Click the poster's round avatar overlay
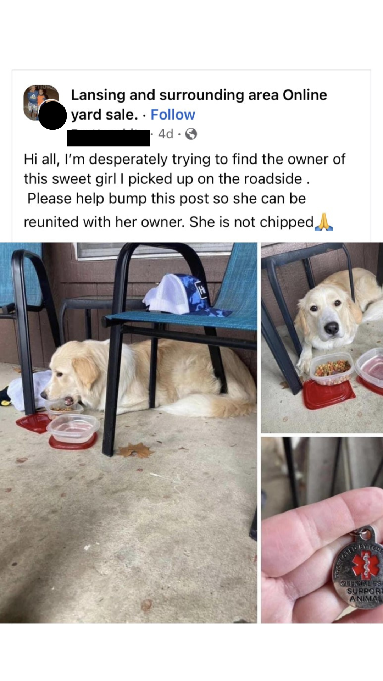The height and width of the screenshot is (681, 383). click(x=52, y=115)
